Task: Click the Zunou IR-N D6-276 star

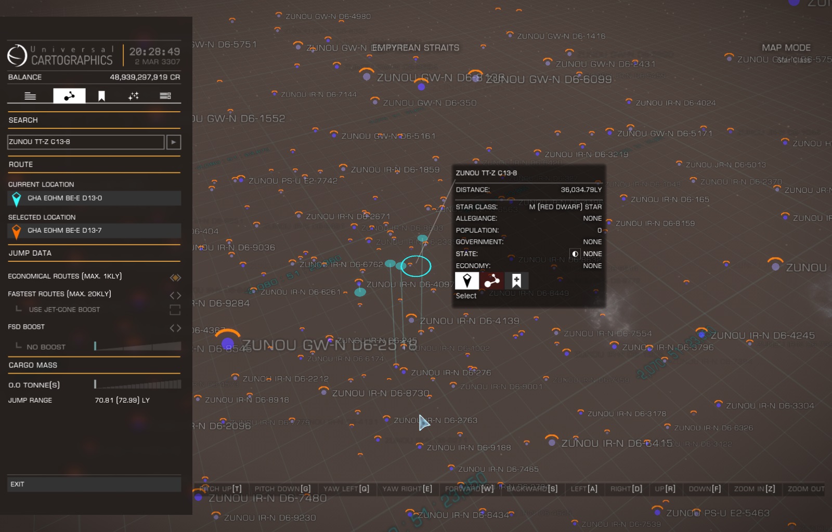Action: click(404, 371)
